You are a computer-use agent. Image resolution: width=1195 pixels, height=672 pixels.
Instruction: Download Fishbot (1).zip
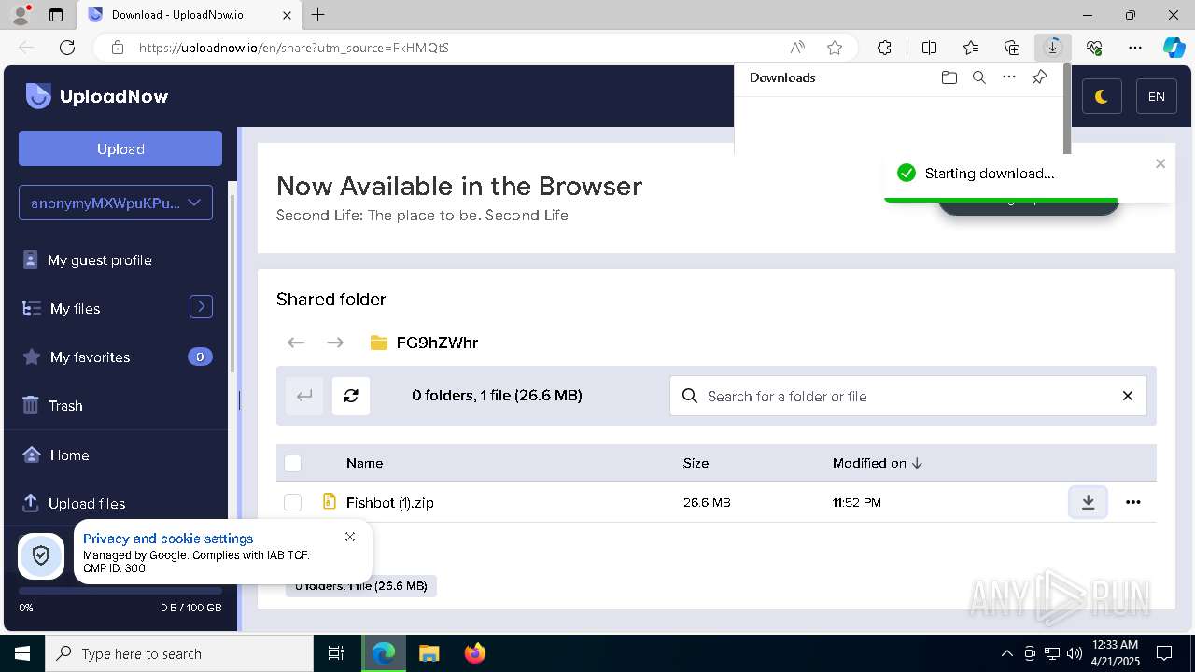pyautogui.click(x=1088, y=502)
